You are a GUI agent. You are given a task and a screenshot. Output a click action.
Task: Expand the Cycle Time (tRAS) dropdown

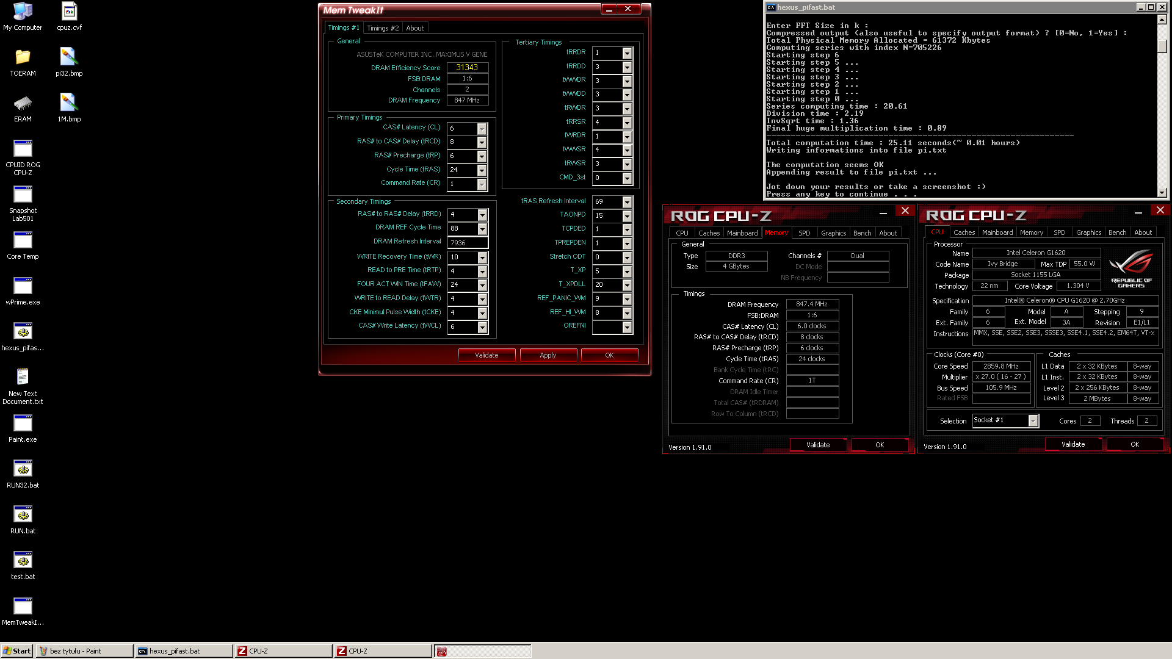482,170
